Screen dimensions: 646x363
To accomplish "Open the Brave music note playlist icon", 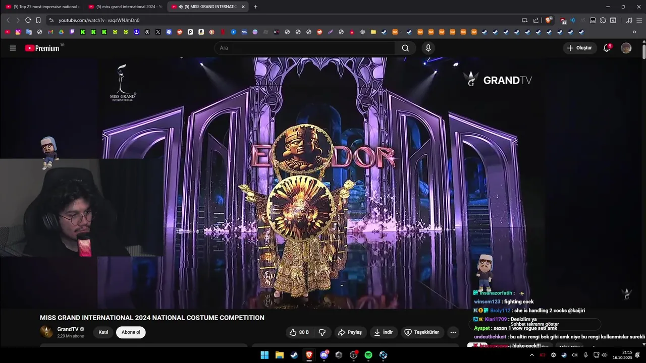I will click(x=629, y=20).
